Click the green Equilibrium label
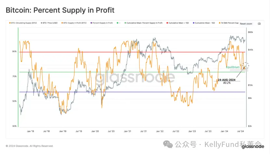270x155 pixels. [233, 67]
